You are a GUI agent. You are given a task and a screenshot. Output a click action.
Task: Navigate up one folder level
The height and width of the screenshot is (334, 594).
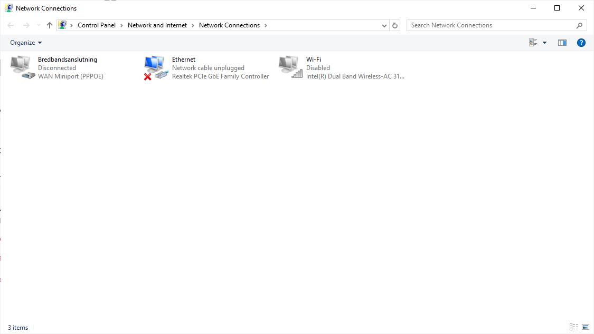pos(49,25)
